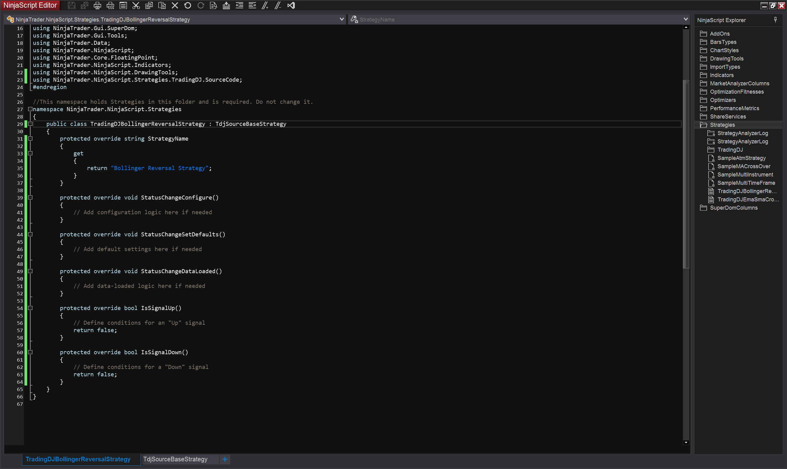Screen dimensions: 787x469
Task: Click the Save icon in toolbar
Action: (72, 6)
